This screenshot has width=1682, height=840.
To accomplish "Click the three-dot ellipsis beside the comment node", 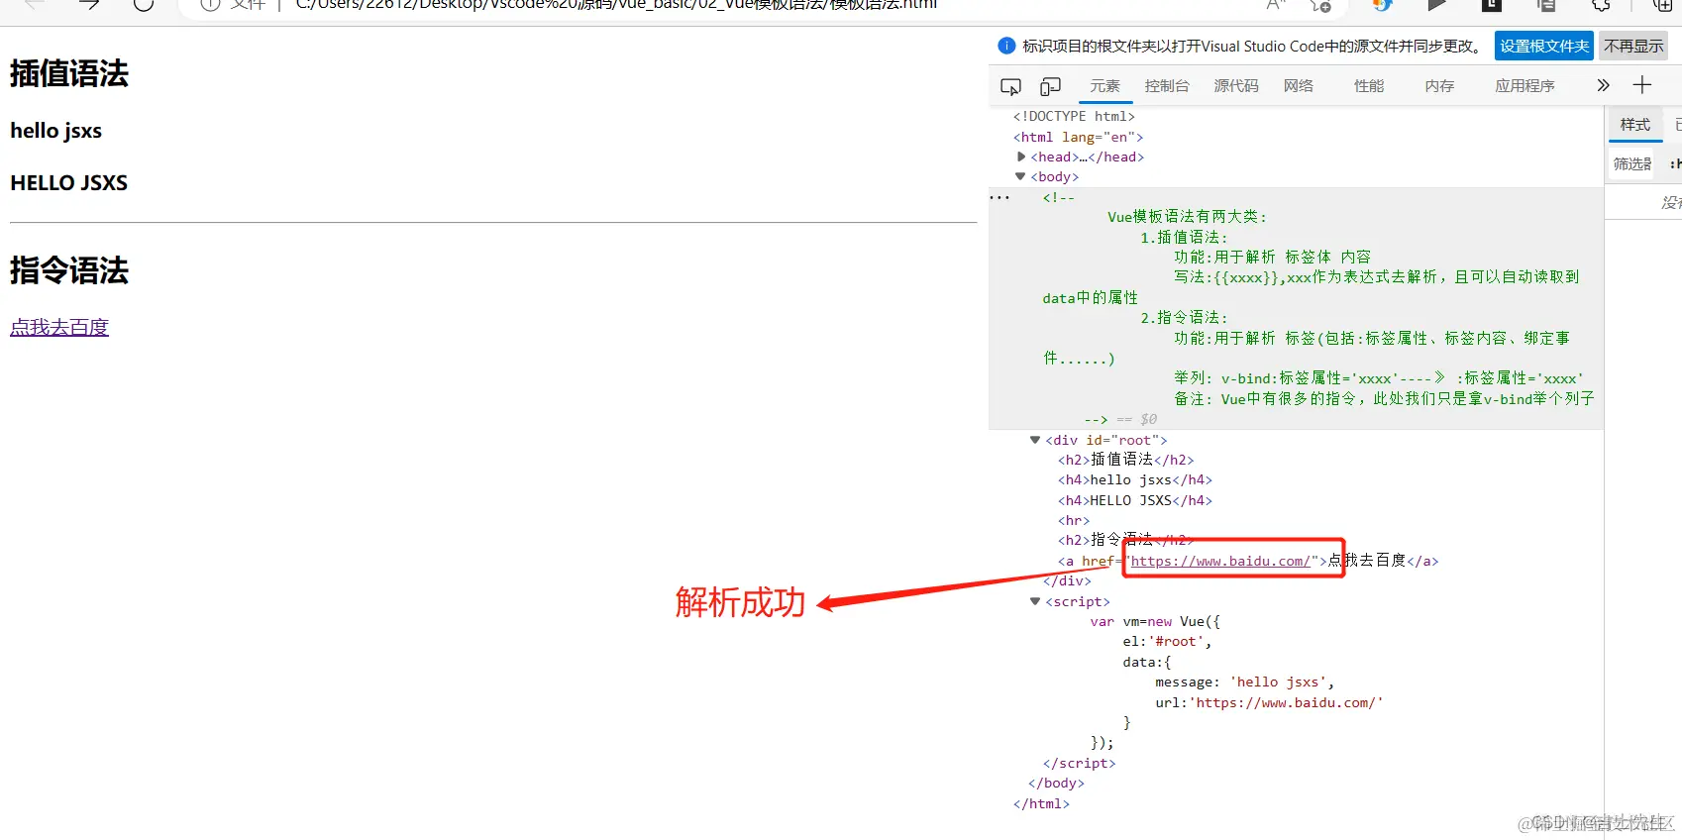I will [999, 197].
